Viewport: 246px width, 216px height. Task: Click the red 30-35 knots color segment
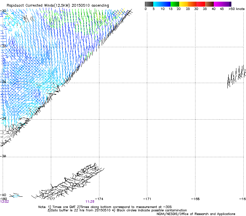[x=201, y=4]
